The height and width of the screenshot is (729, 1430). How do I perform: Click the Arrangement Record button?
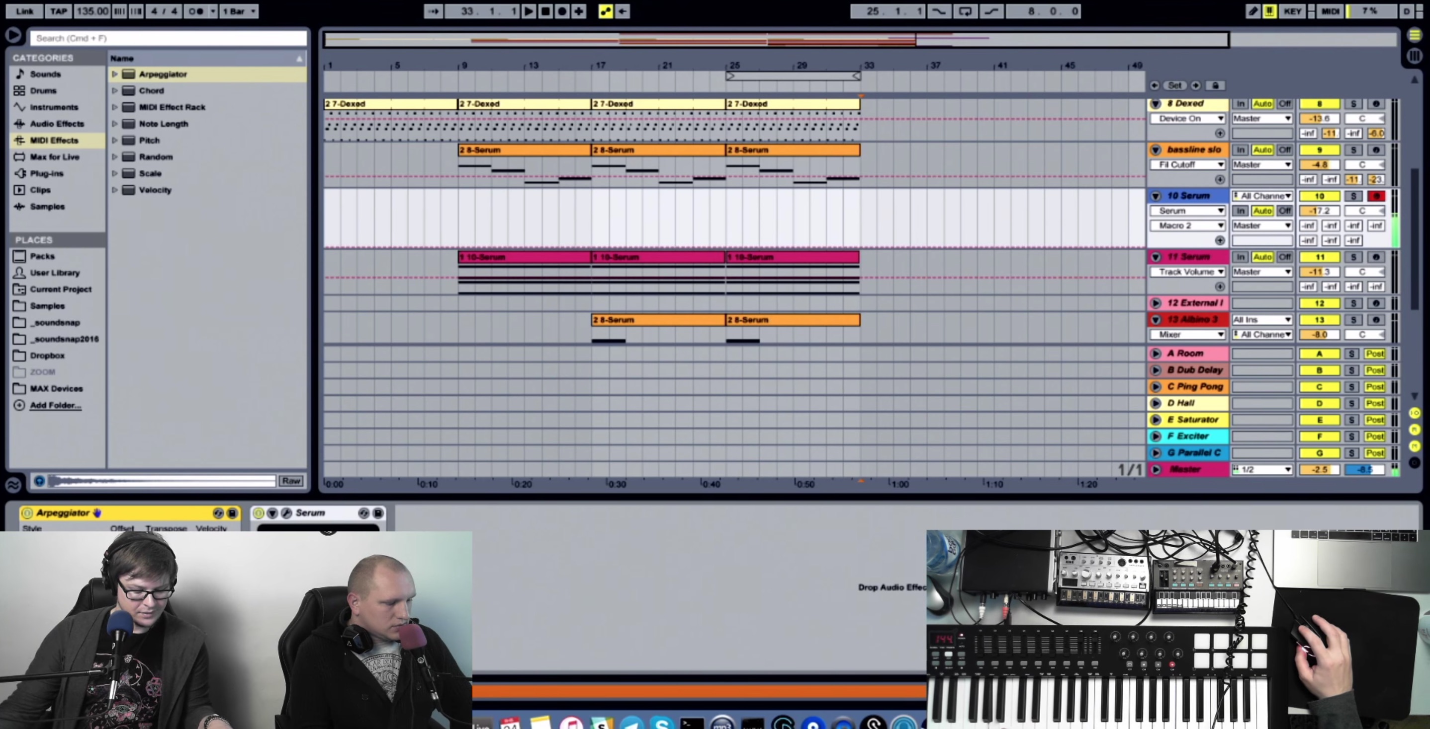[562, 11]
